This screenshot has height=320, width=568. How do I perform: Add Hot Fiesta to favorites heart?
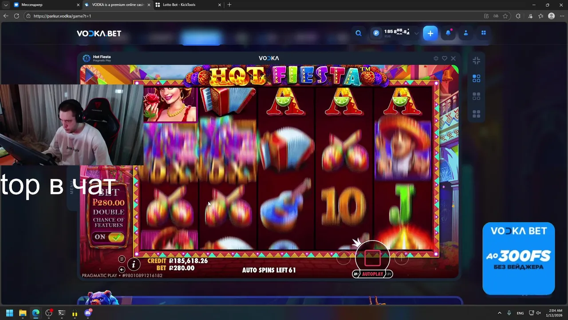(x=445, y=58)
